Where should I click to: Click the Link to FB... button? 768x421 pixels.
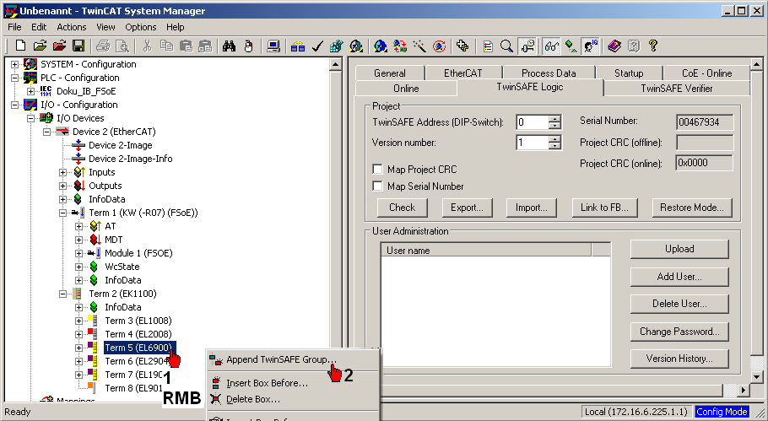[x=604, y=208]
